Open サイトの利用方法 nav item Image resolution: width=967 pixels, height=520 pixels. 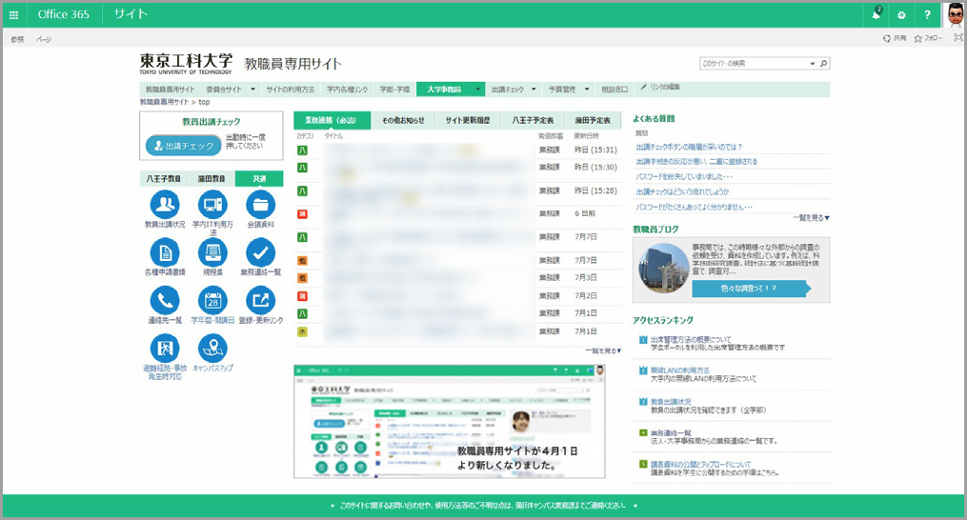[x=291, y=90]
